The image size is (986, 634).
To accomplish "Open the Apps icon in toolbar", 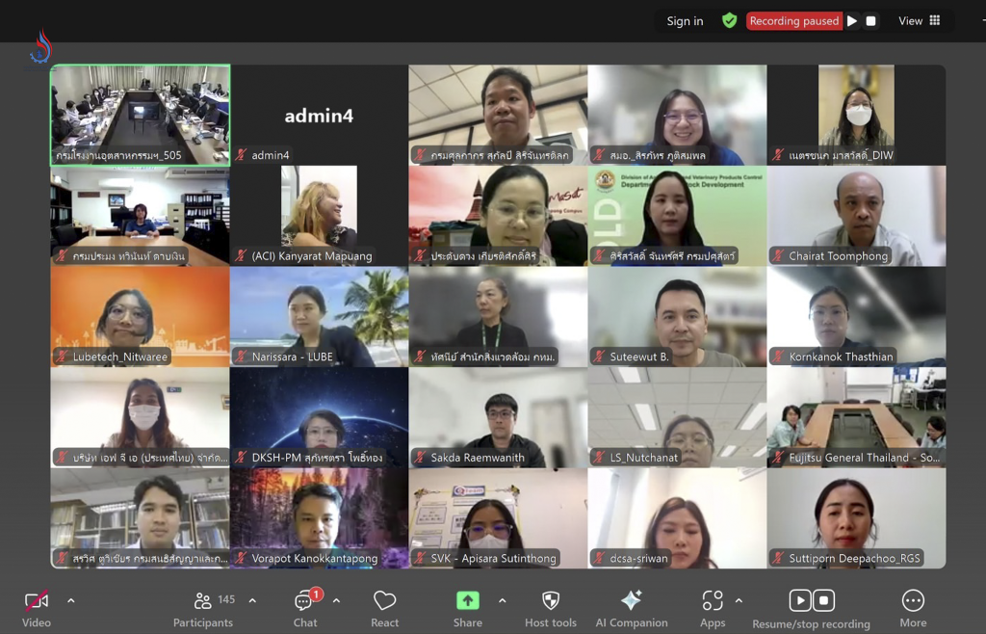I will [x=713, y=601].
